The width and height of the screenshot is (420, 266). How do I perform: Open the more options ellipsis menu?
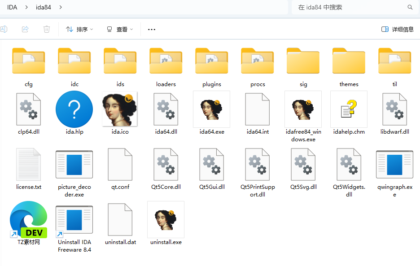[152, 29]
